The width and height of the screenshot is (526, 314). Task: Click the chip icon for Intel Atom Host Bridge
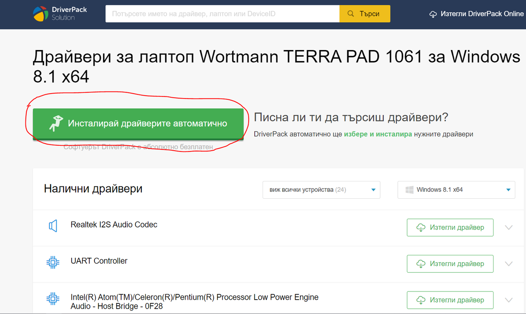(x=53, y=298)
